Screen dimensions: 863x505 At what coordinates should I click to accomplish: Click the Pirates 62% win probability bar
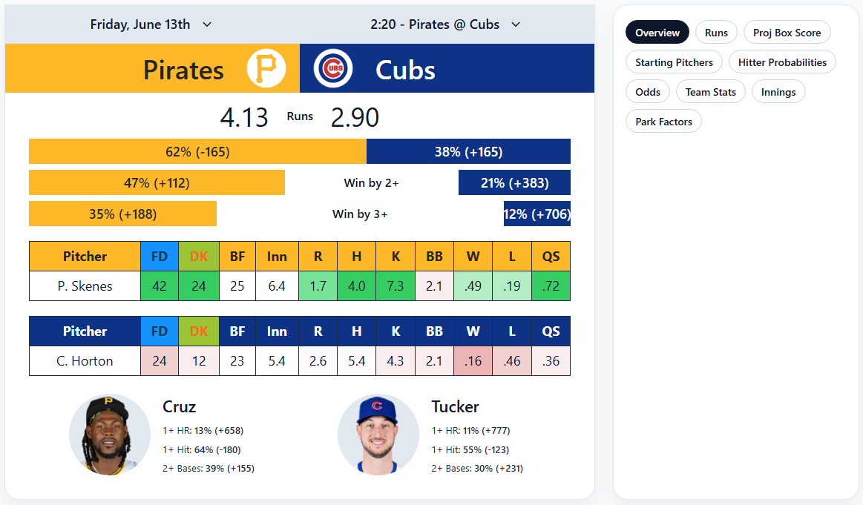click(x=197, y=151)
